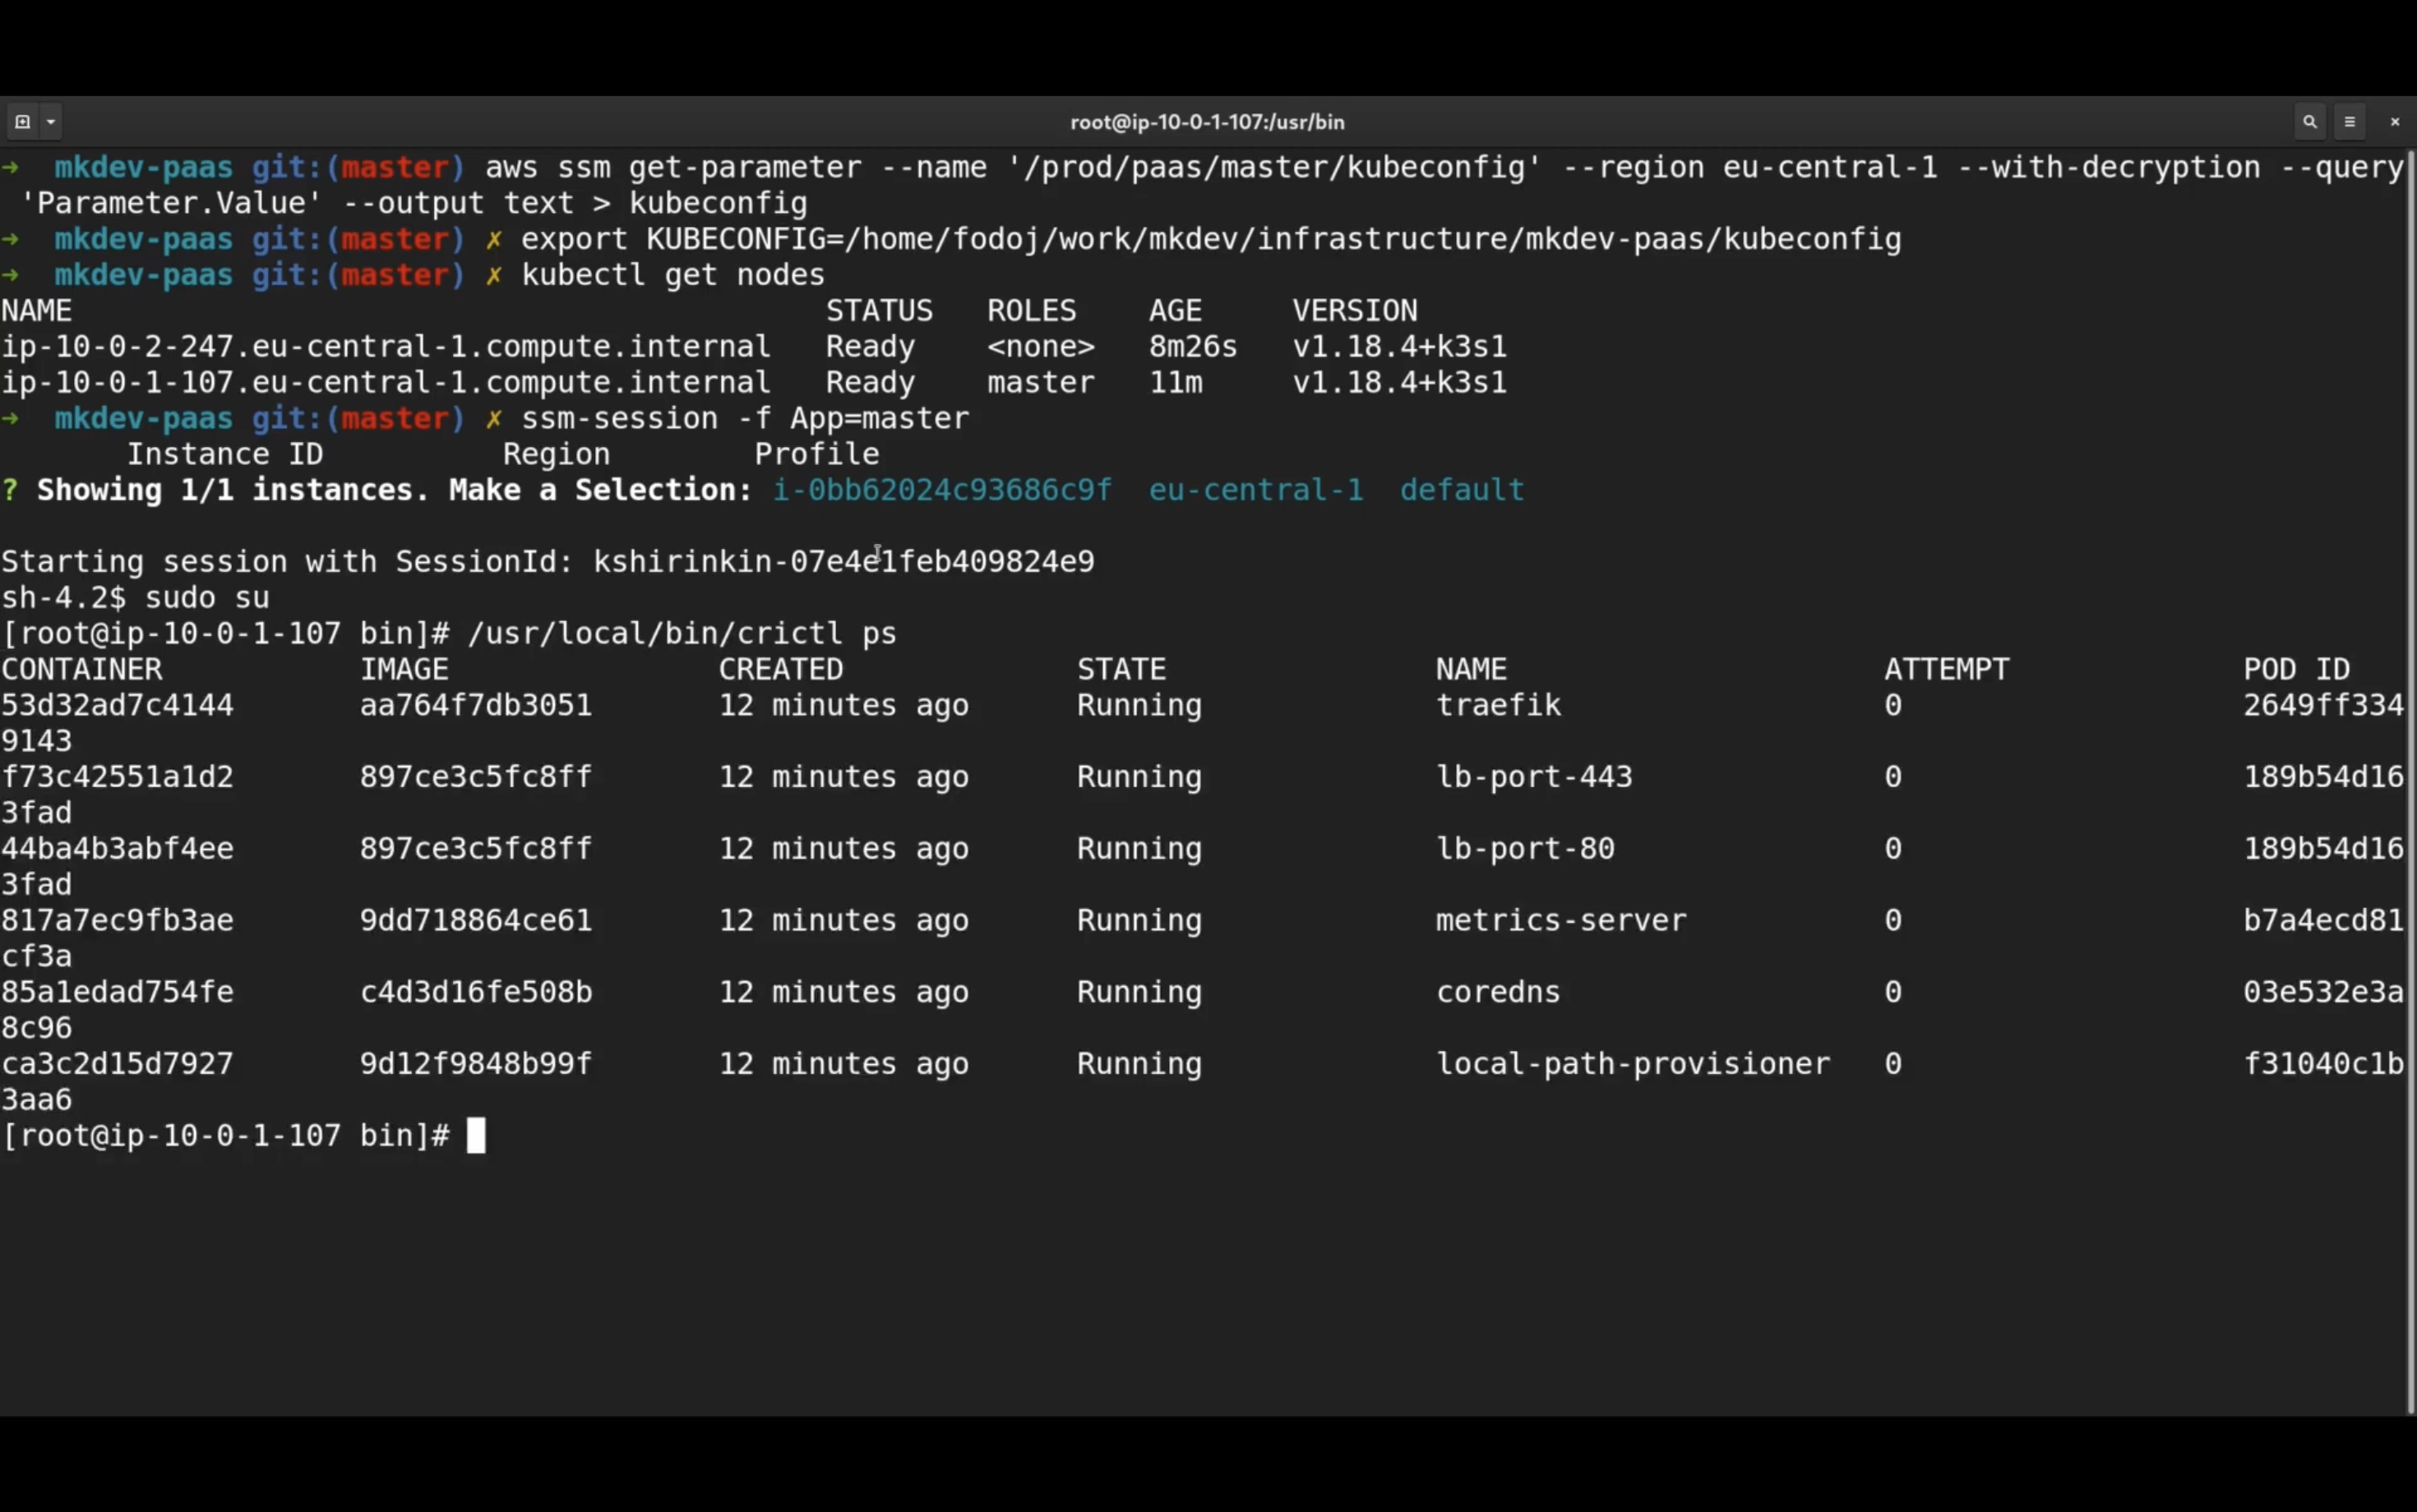Click the CONTAINER column header
Screen dimensions: 2417x1512
click(82, 669)
